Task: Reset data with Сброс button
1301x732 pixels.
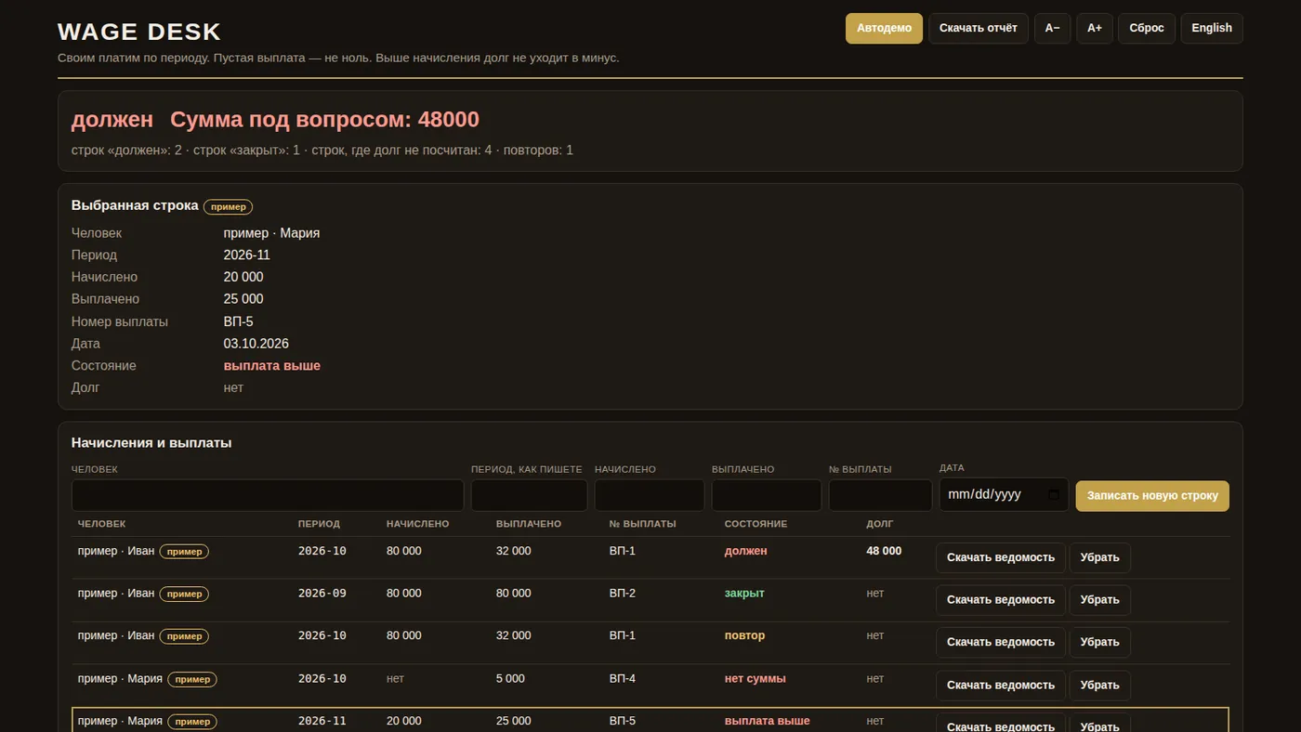Action: [1147, 28]
